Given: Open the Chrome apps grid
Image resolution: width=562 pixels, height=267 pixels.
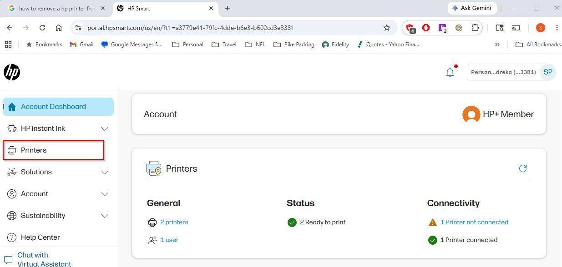Looking at the screenshot, I should [8, 44].
